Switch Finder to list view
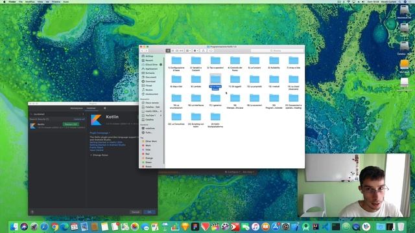 [x=172, y=50]
